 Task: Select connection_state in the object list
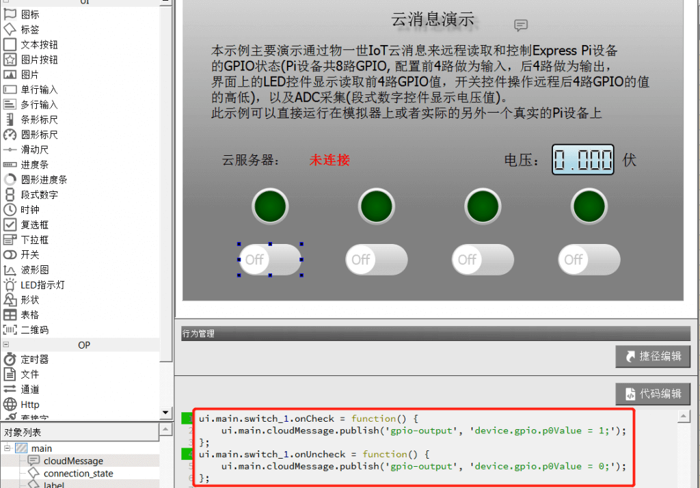[x=78, y=473]
